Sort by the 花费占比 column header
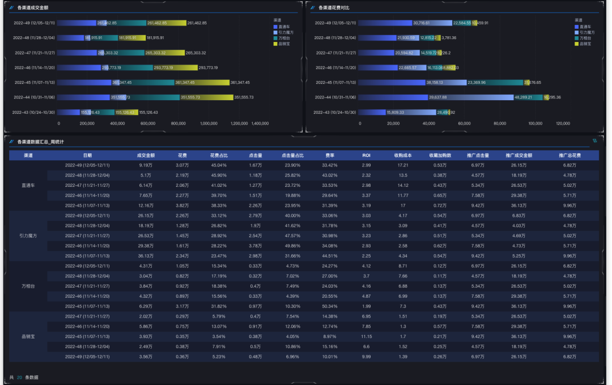 click(x=219, y=155)
